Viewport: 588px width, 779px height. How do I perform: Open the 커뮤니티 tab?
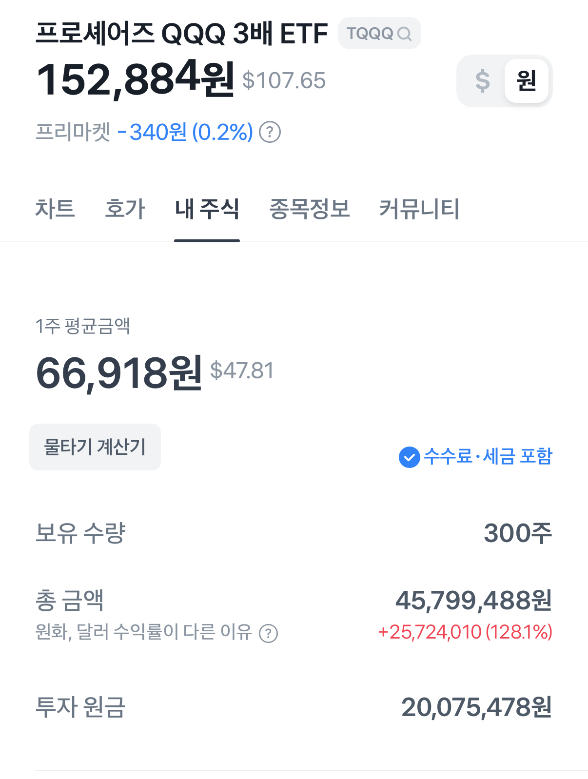(x=419, y=209)
